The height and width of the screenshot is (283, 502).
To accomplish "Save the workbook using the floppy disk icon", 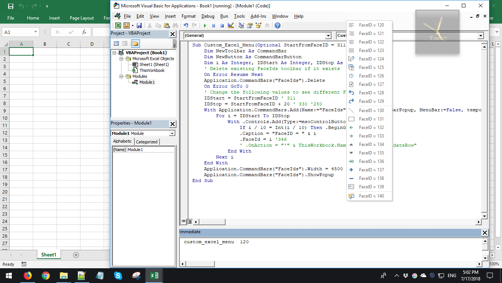I will (139, 25).
